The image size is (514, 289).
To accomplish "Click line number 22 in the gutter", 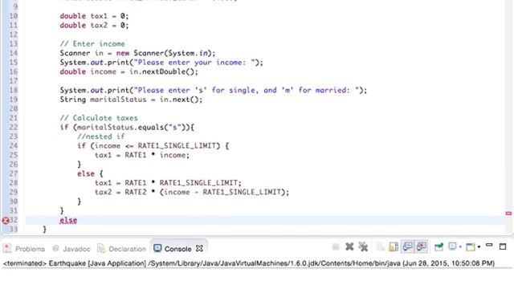I will [14, 127].
